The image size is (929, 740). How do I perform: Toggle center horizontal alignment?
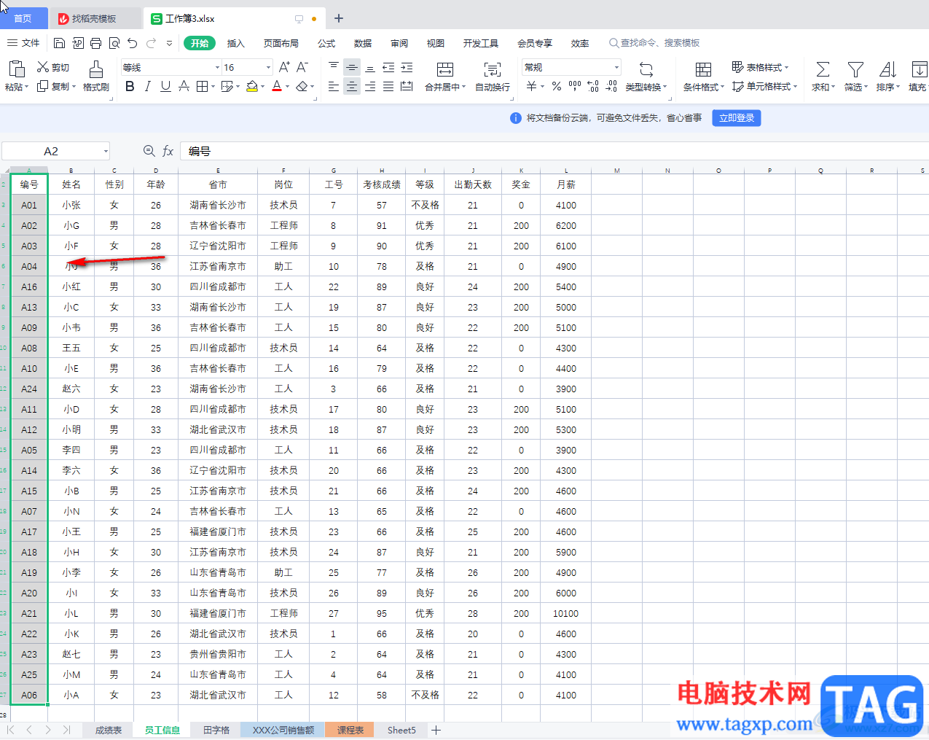[352, 87]
